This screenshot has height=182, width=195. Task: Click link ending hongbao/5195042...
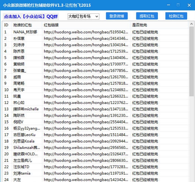click(86, 32)
